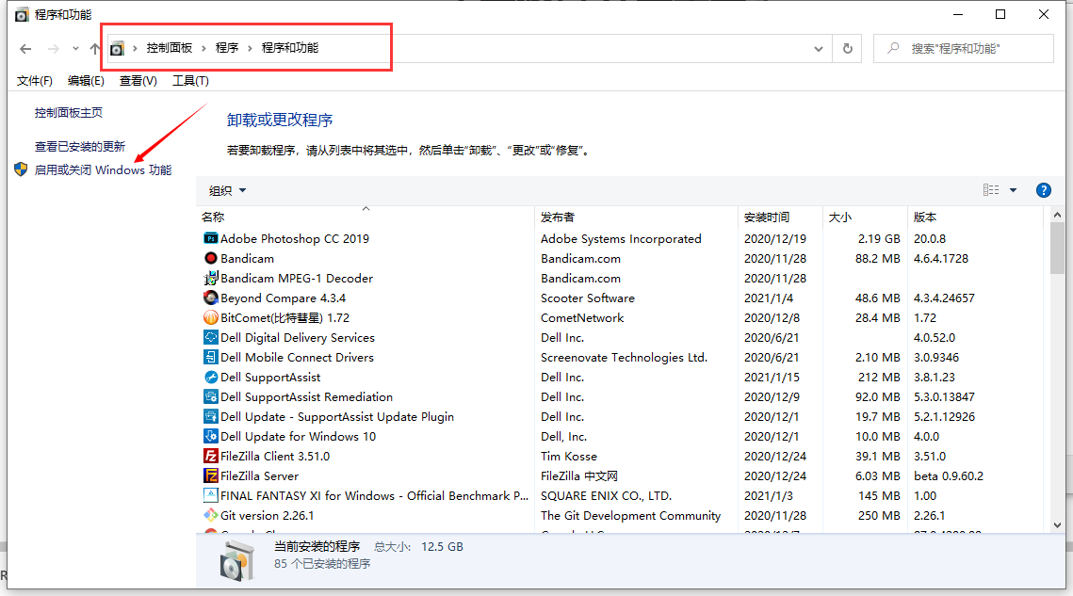
Task: Click the 程序和功能 breadcrumb
Action: click(x=290, y=48)
